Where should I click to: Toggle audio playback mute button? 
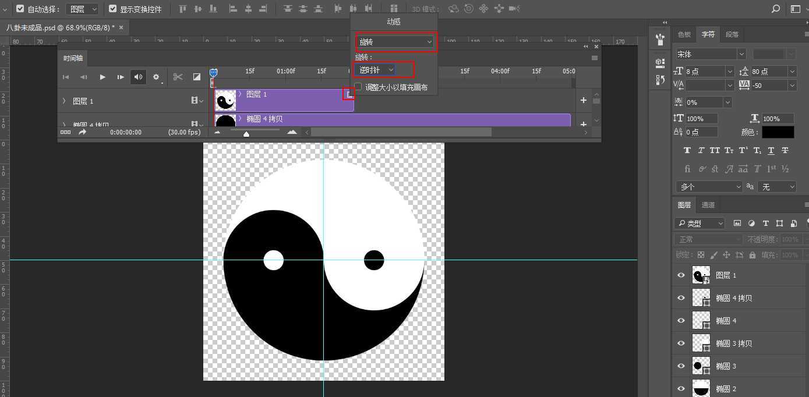[138, 77]
